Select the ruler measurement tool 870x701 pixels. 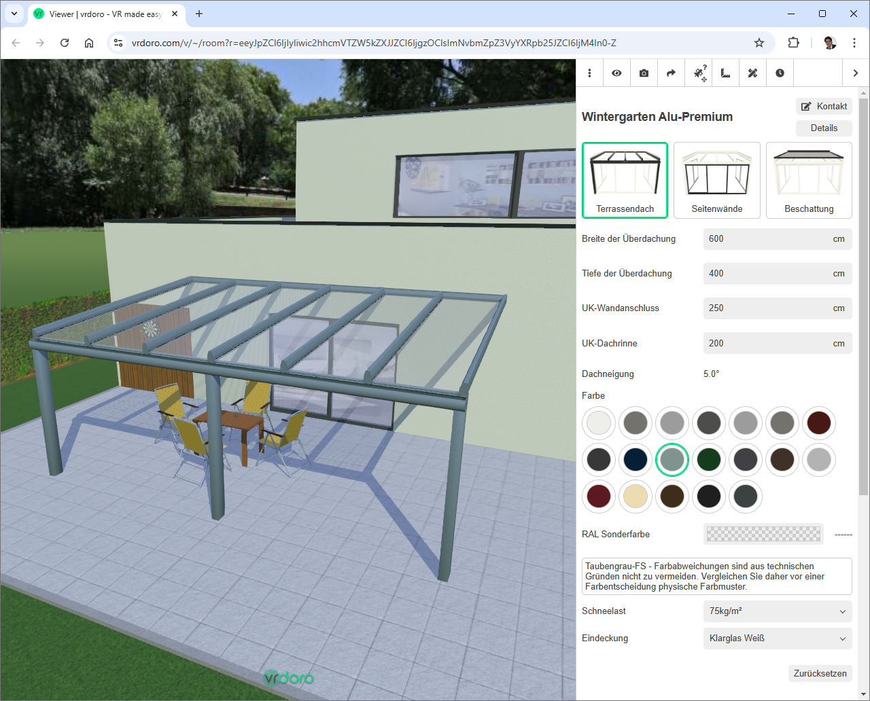(x=725, y=73)
